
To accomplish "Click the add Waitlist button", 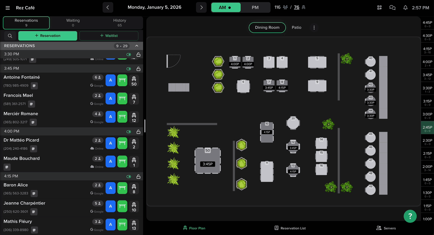I will click(109, 36).
